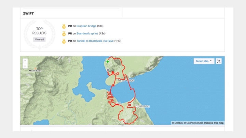Zoom out the map with minus button
Image resolution: width=246 pixels, height=138 pixels.
pyautogui.click(x=25, y=66)
